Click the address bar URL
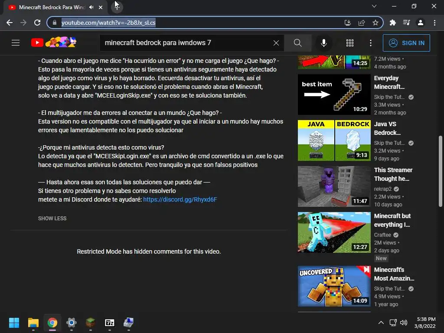Viewport: 444px width, 333px height. (108, 23)
